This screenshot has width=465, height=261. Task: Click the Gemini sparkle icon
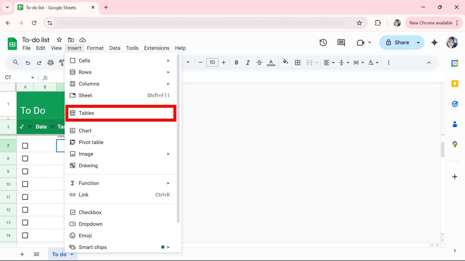tap(434, 42)
